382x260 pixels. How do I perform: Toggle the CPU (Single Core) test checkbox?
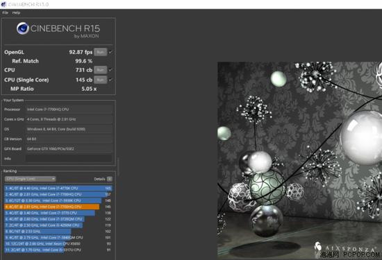point(111,80)
